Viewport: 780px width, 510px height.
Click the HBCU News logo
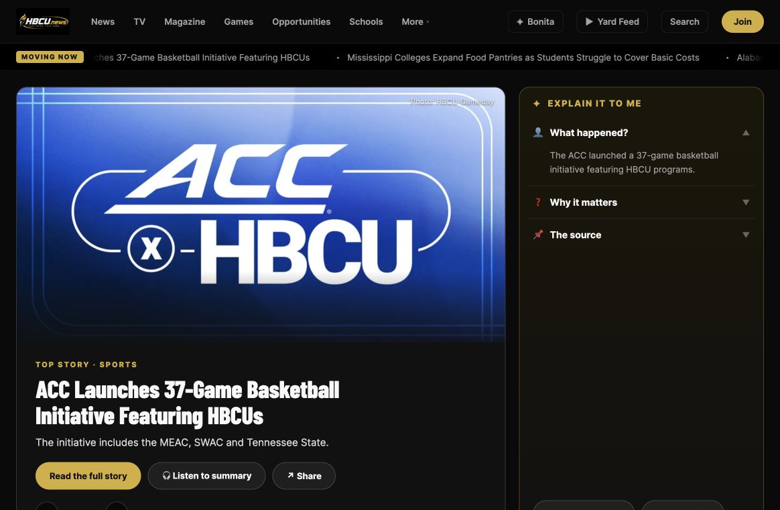point(43,21)
